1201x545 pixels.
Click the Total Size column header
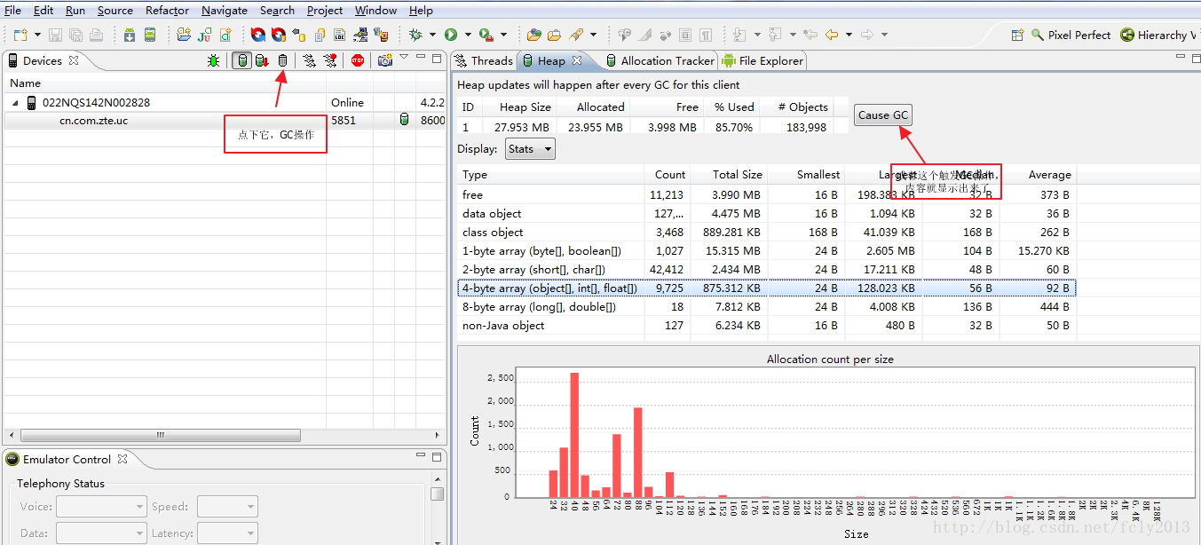click(728, 175)
